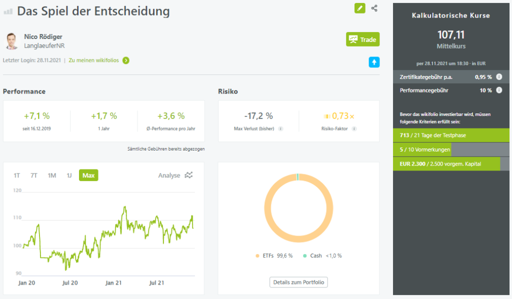Open the Analyse chart view

click(175, 175)
